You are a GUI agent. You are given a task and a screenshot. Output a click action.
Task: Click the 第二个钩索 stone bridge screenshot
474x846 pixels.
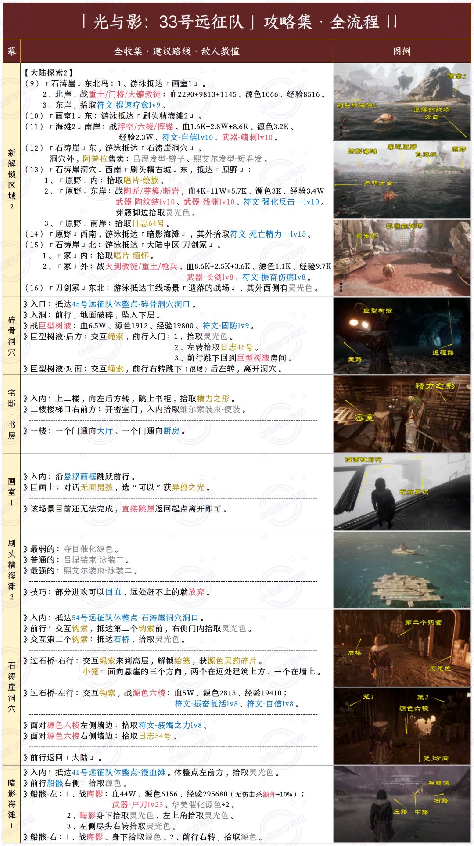point(402,648)
